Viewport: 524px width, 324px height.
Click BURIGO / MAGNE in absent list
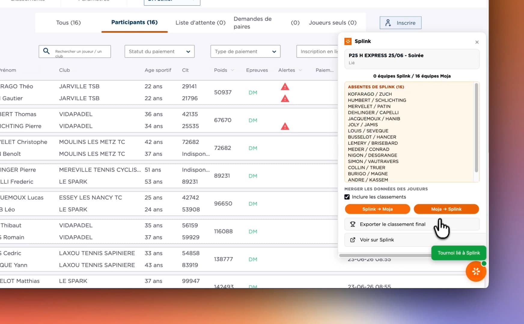point(368,174)
